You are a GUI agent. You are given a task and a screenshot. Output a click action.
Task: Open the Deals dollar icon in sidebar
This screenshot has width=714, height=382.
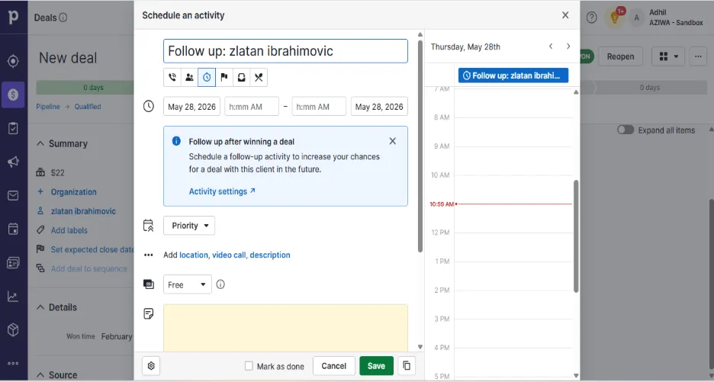(x=13, y=95)
